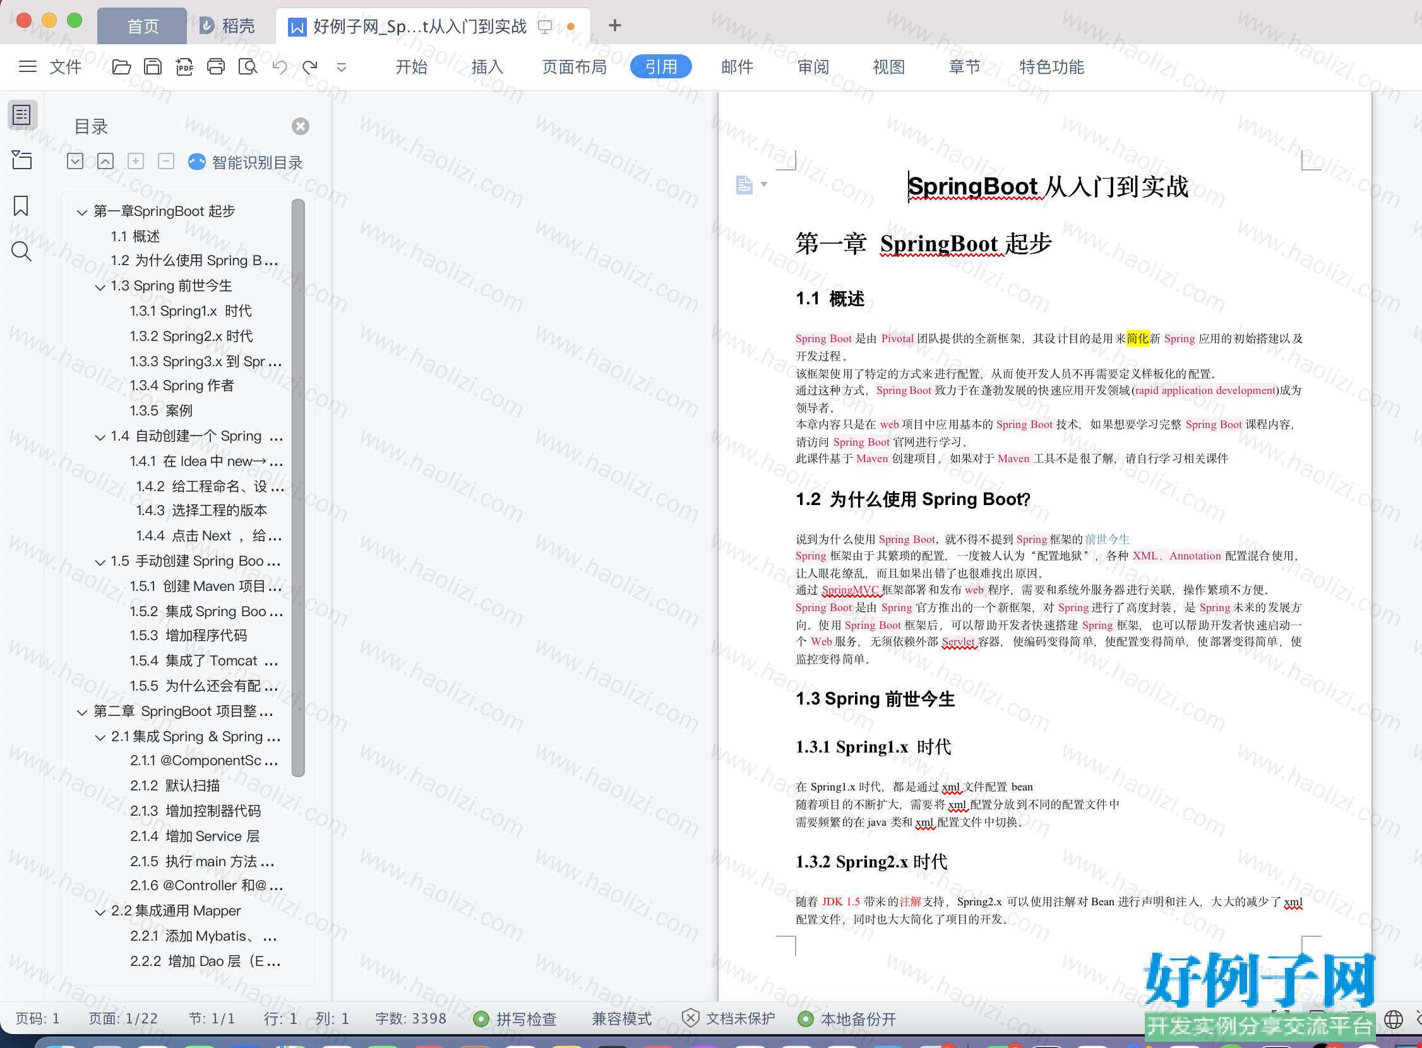Viewport: 1422px width, 1048px height.
Task: Select 1.4.3 选择工程的版本 entry
Action: coord(201,511)
